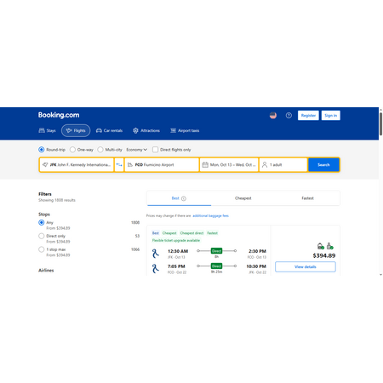Click the FCO Fiumicino Airport destination field
The image size is (383, 383).
(162, 165)
